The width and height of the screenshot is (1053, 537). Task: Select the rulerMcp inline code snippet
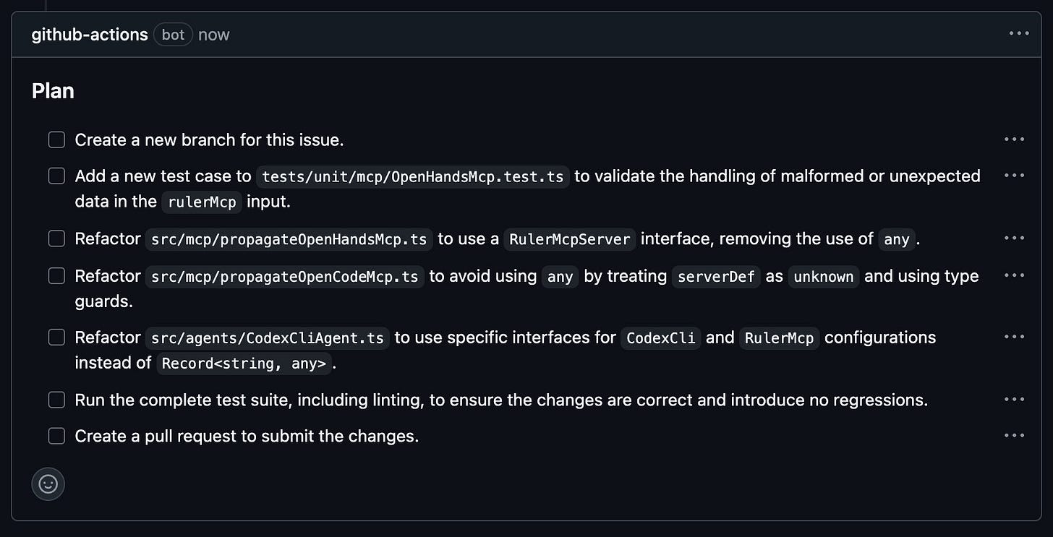pyautogui.click(x=202, y=202)
